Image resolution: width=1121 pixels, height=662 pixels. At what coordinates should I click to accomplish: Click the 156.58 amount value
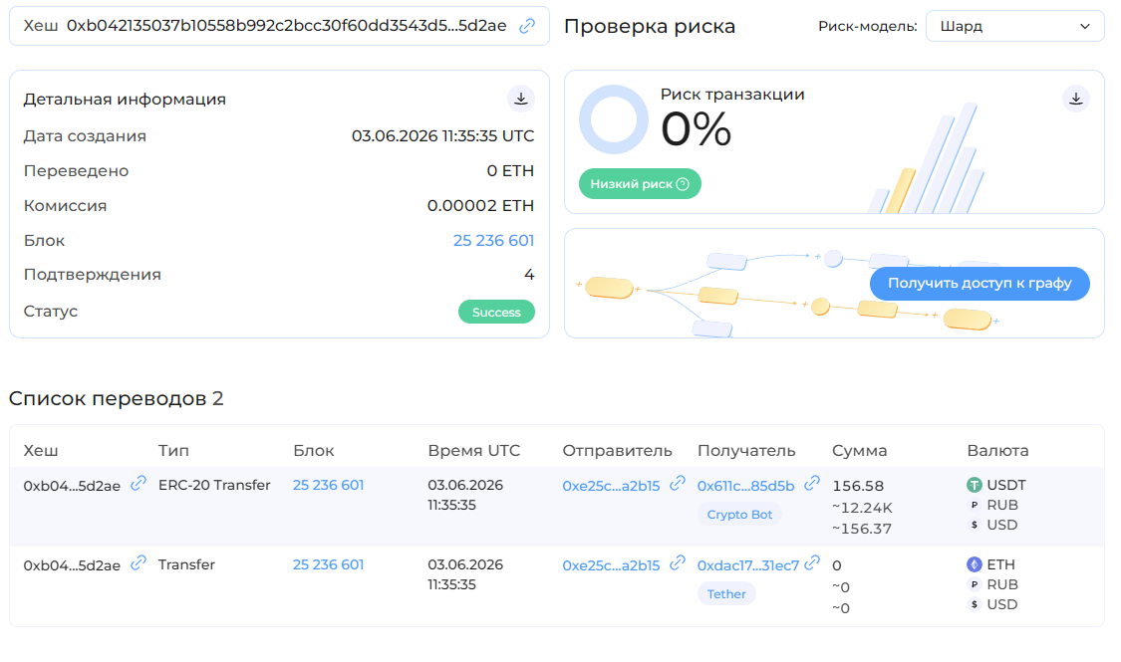[858, 486]
